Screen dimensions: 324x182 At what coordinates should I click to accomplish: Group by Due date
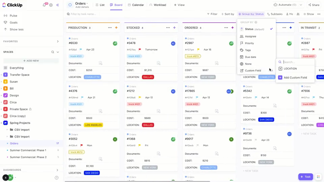click(x=256, y=57)
